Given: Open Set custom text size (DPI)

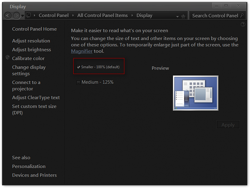Looking at the screenshot, I should point(34,109).
